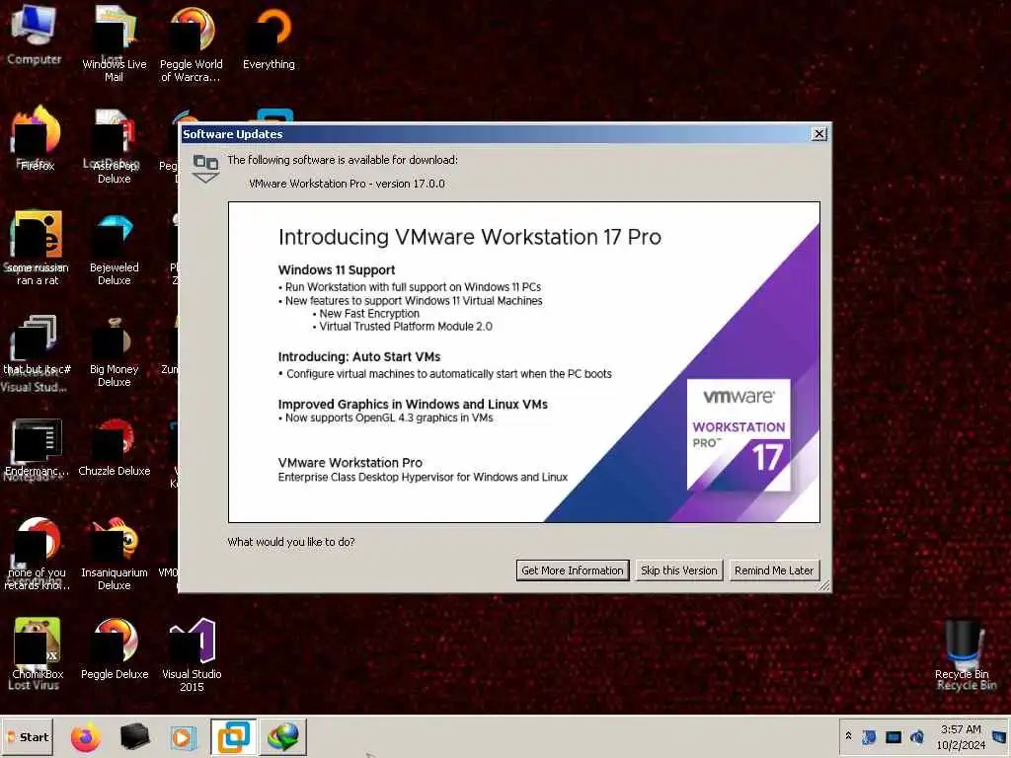Viewport: 1011px width, 758px height.
Task: Open the Start menu
Action: click(x=28, y=736)
